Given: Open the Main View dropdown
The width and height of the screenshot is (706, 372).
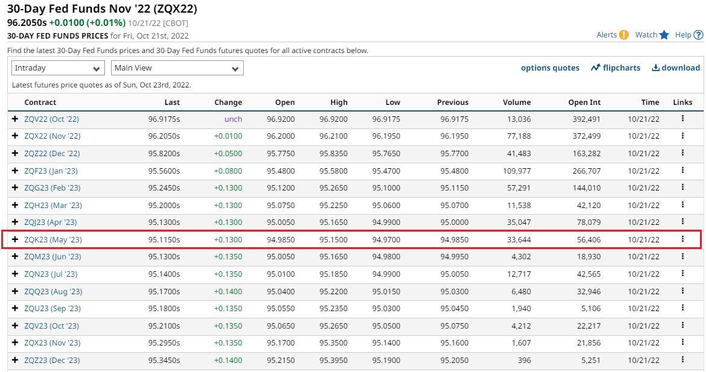Looking at the screenshot, I should point(177,68).
